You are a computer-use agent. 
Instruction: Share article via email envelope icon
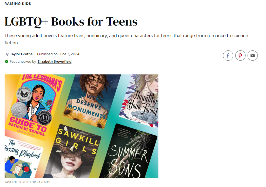pos(252,56)
